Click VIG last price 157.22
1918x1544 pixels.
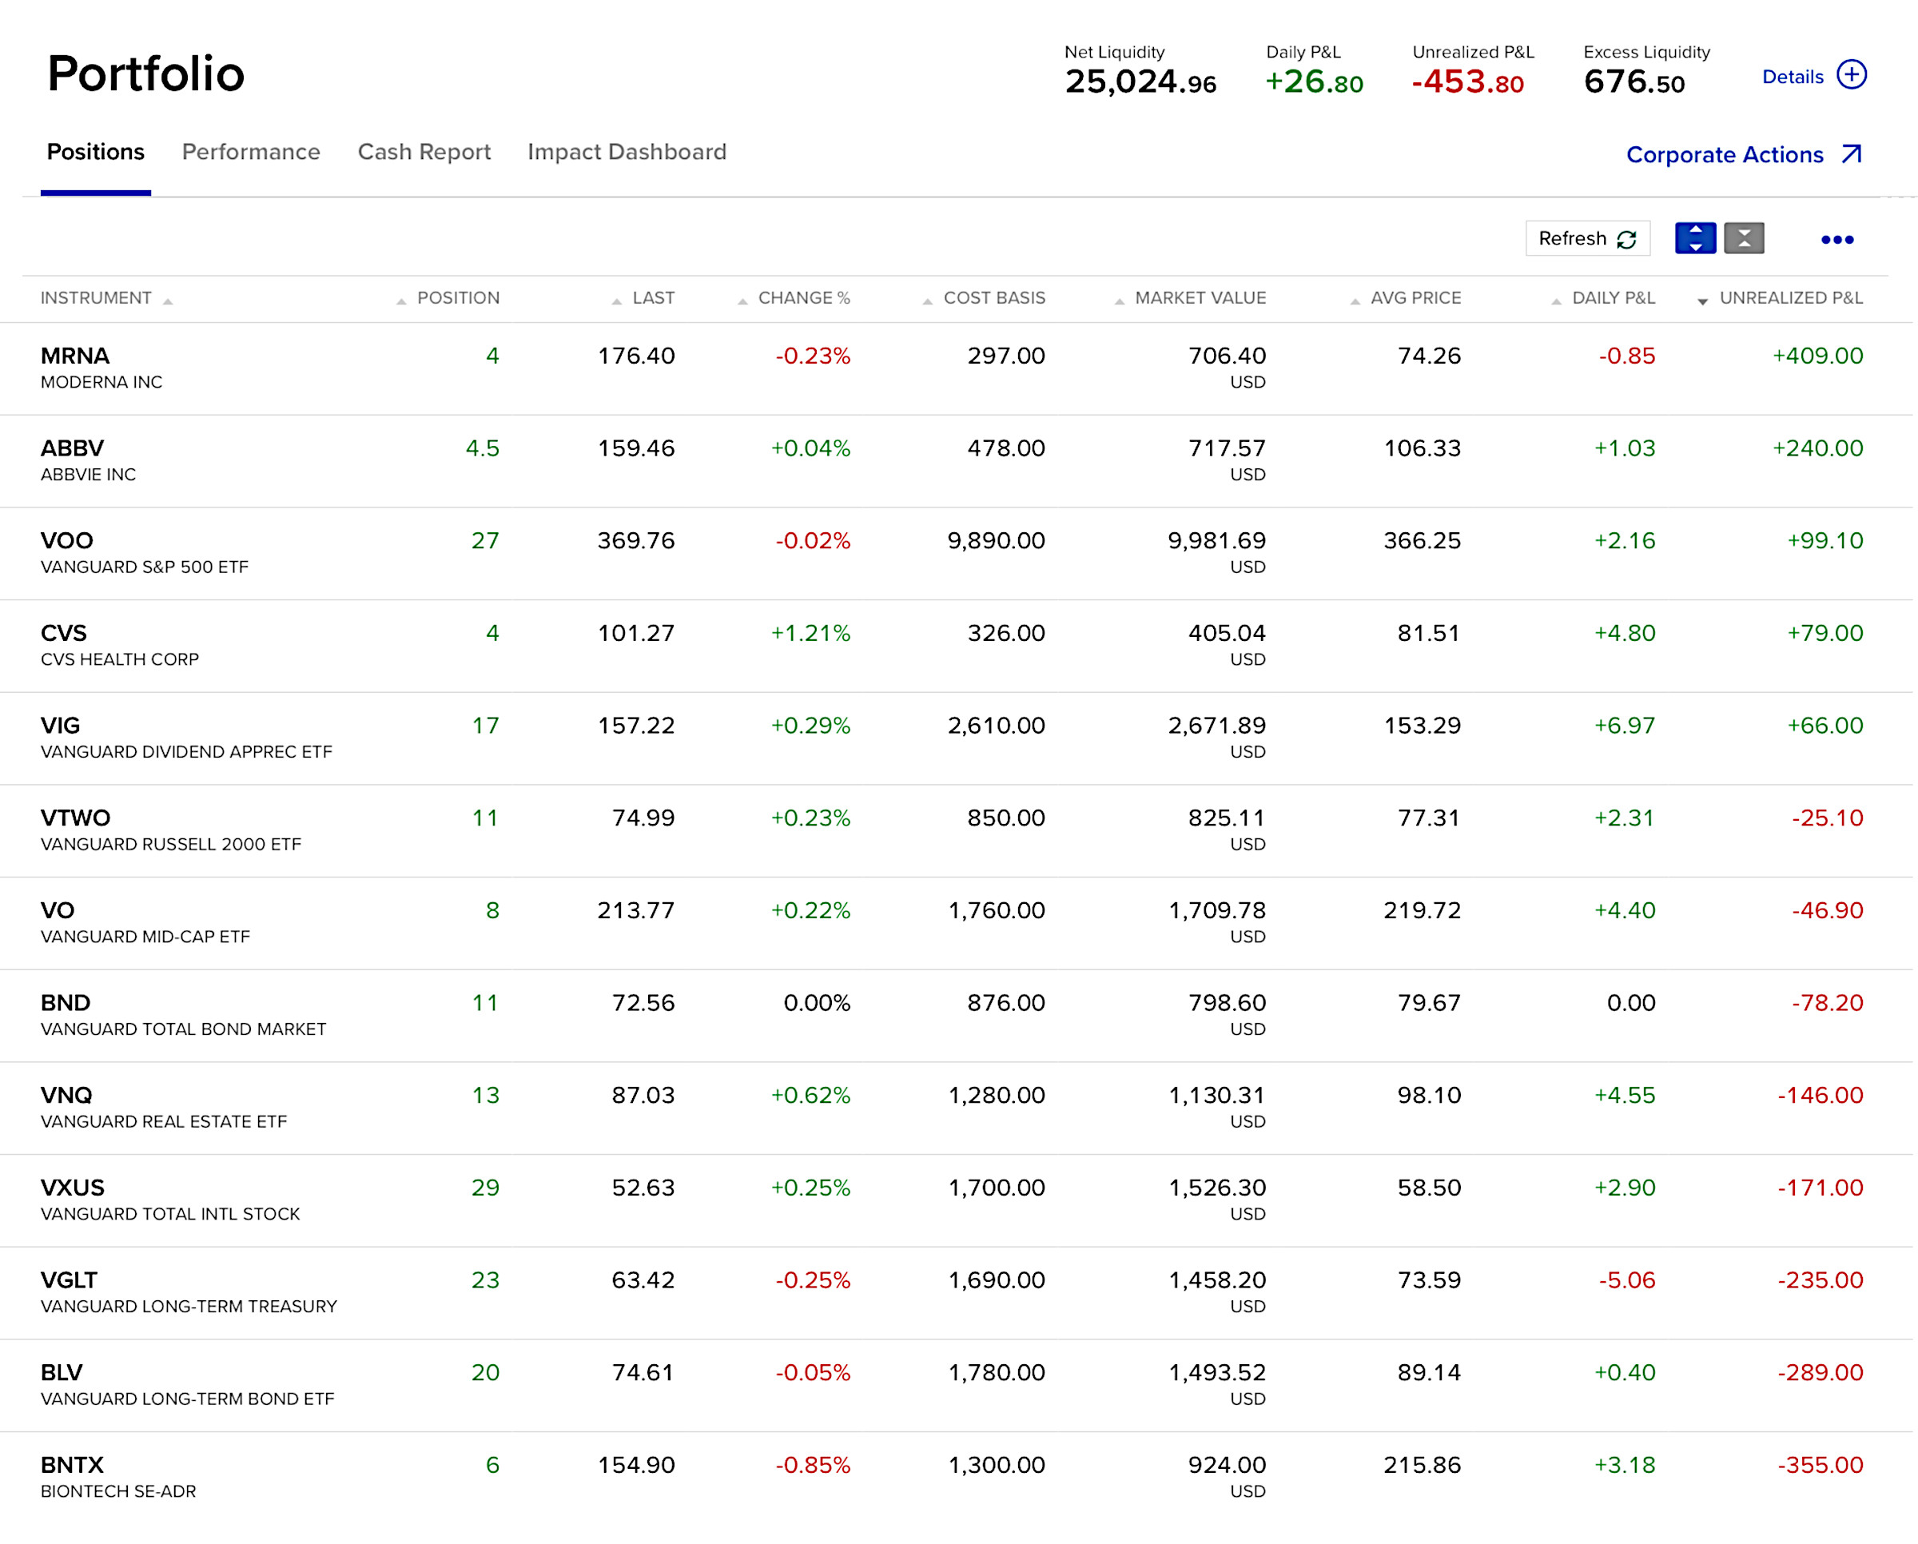tap(636, 726)
